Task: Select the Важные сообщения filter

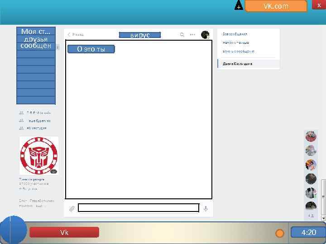Action: pyautogui.click(x=239, y=51)
